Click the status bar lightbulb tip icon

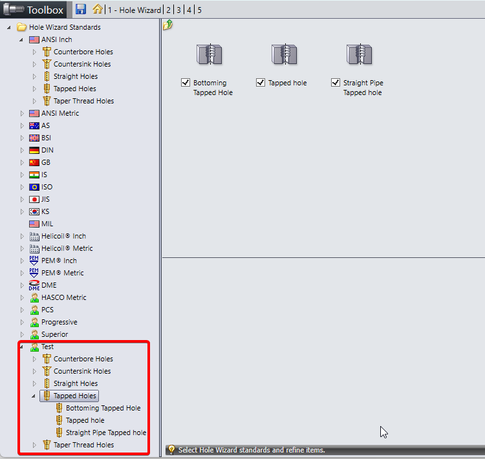tap(171, 449)
